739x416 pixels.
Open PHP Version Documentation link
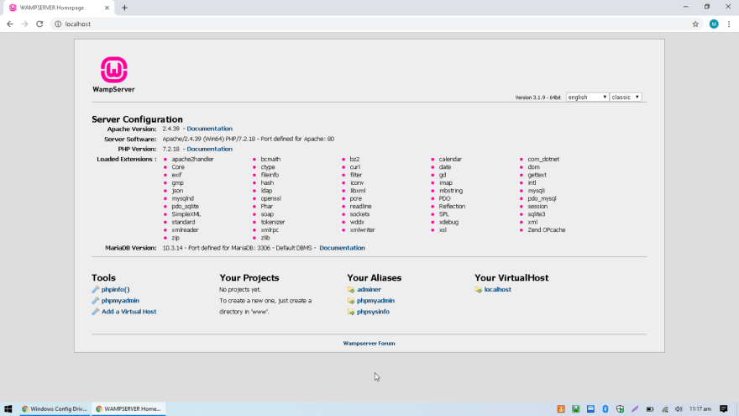pos(209,149)
